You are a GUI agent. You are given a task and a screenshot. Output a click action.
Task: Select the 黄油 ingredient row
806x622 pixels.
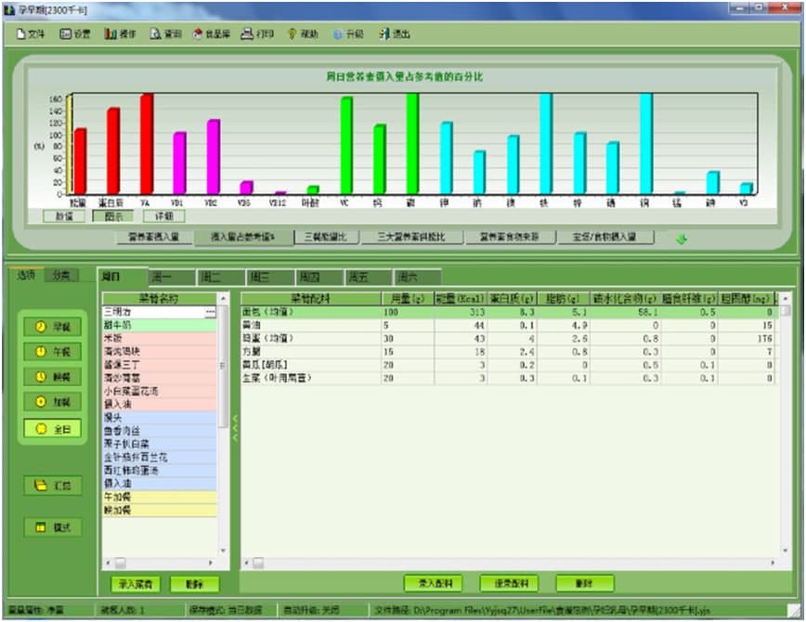[x=509, y=326]
